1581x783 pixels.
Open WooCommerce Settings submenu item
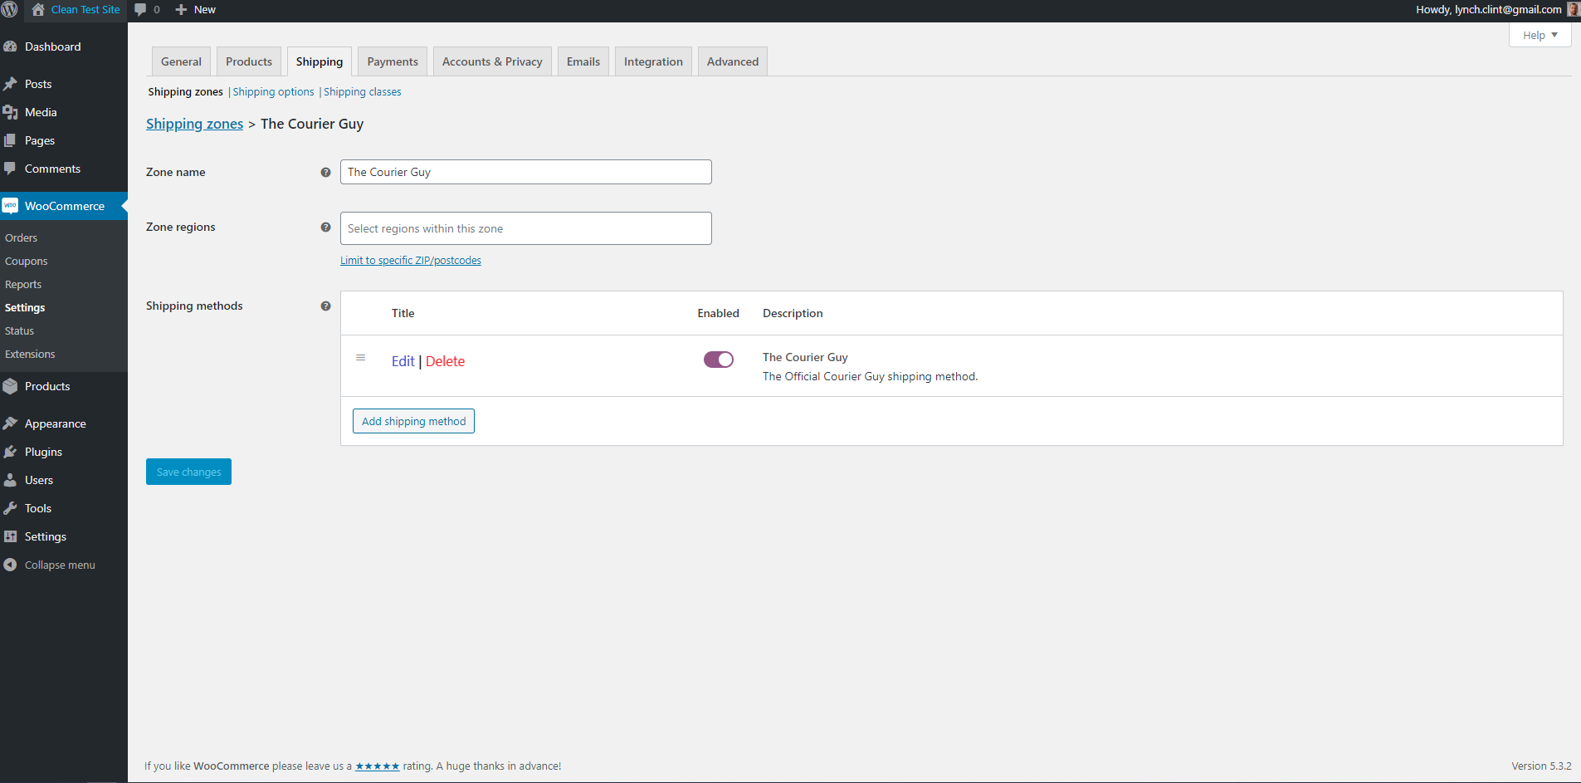(x=25, y=307)
